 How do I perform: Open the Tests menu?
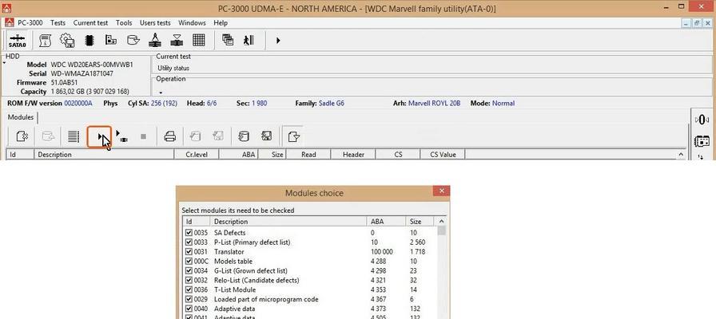point(58,22)
